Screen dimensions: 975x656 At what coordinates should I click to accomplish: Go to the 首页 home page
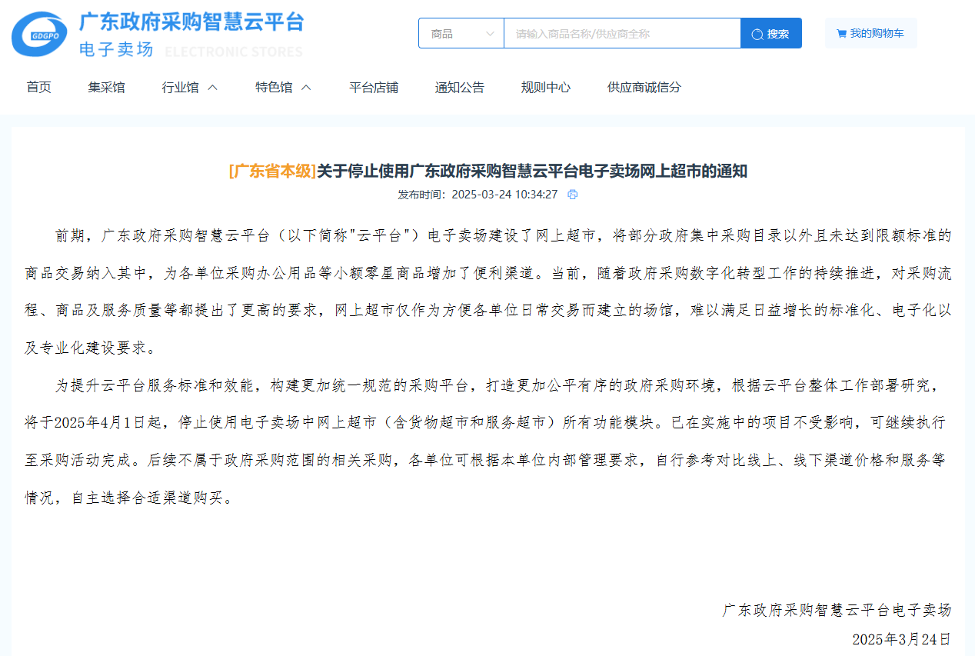(x=38, y=88)
